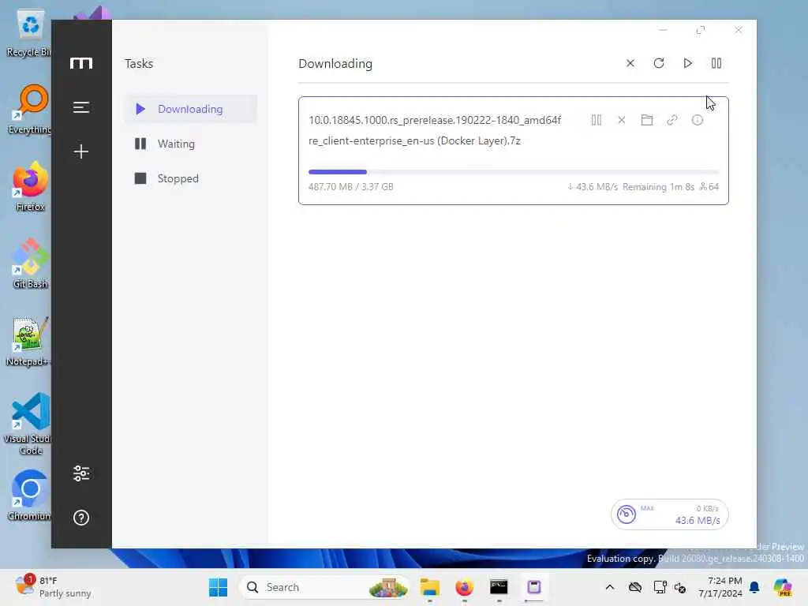Open Notepad++ desktop shortcut
The height and width of the screenshot is (606, 808).
tap(28, 341)
